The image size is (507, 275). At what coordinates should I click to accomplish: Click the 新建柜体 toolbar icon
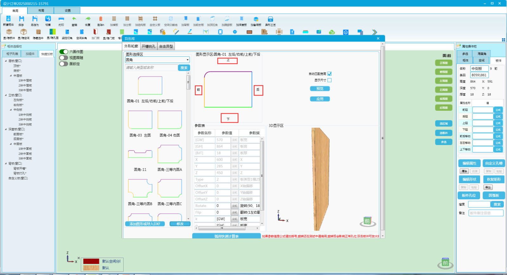click(9, 19)
